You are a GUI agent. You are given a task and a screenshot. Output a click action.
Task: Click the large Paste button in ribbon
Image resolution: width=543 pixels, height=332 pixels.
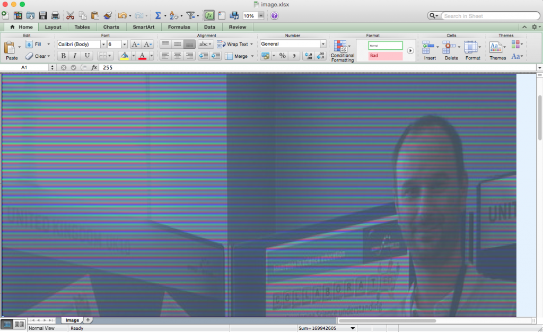tap(11, 50)
